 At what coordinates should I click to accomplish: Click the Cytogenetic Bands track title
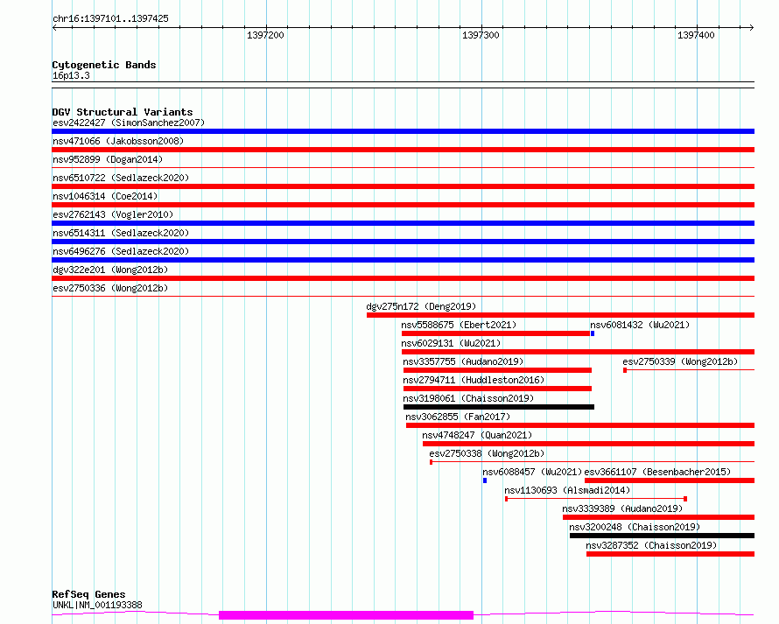pyautogui.click(x=104, y=65)
